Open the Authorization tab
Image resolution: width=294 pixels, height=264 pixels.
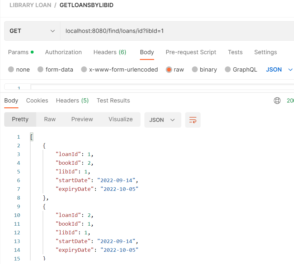coord(63,52)
